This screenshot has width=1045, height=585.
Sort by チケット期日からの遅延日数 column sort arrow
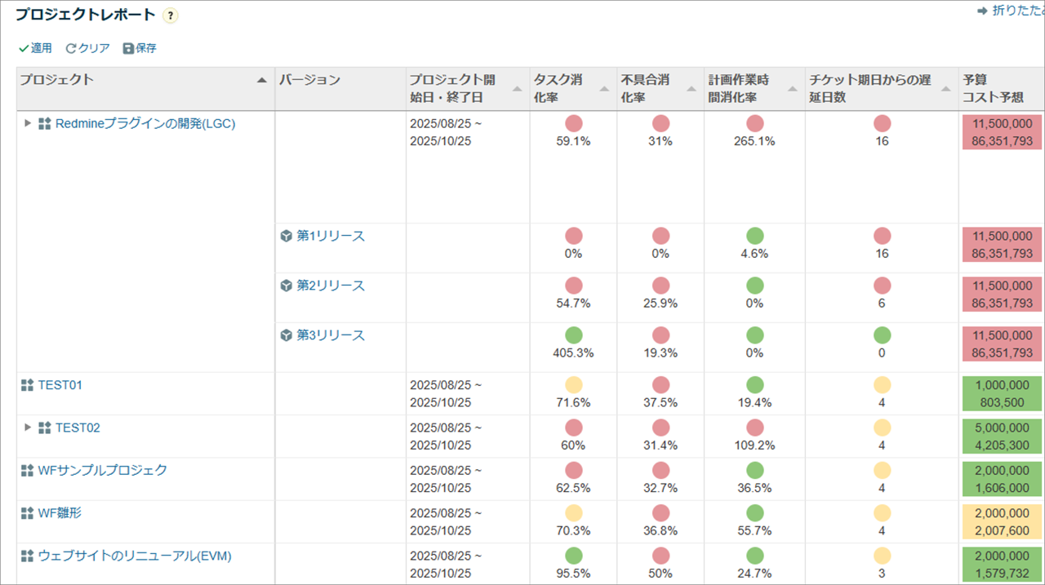click(945, 89)
